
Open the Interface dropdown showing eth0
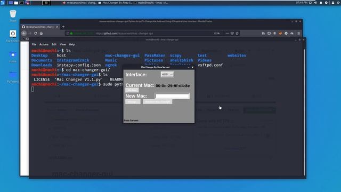tap(167, 75)
